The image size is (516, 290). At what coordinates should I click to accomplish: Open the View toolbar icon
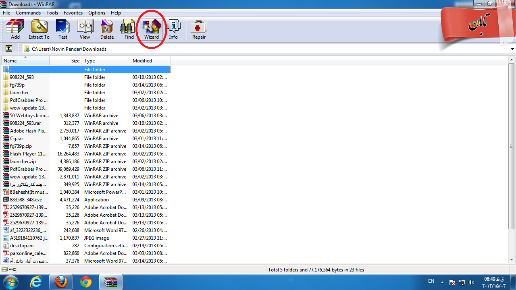[85, 29]
